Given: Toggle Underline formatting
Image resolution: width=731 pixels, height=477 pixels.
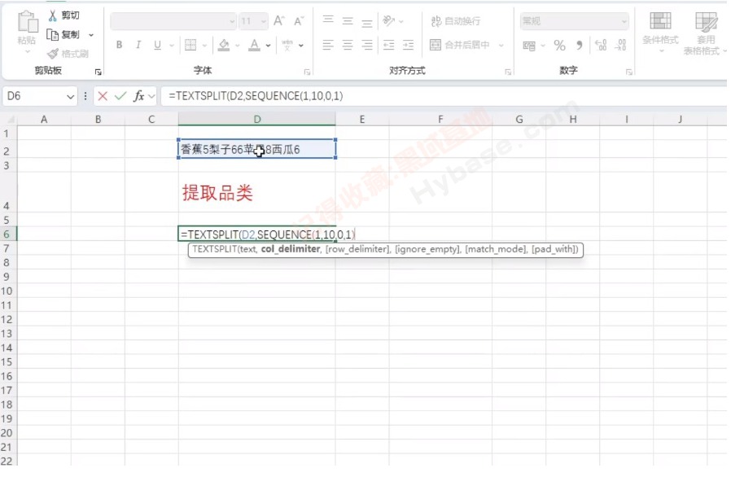Looking at the screenshot, I should pyautogui.click(x=158, y=45).
